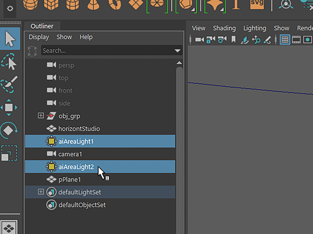The width and height of the screenshot is (313, 234).
Task: Select the arrow Select tool
Action: [10, 39]
